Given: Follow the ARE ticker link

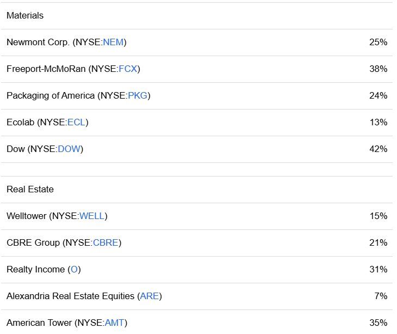Looking at the screenshot, I should pyautogui.click(x=150, y=296).
